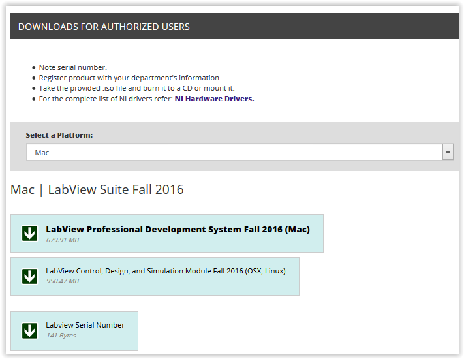Open the NI Hardware Drivers link
The image size is (464, 359).
pyautogui.click(x=214, y=99)
